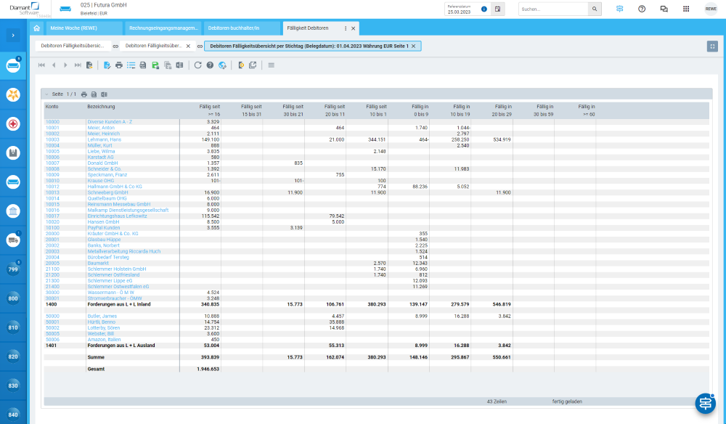Open debtor Schlemmer Holstein GmbH

pos(117,269)
